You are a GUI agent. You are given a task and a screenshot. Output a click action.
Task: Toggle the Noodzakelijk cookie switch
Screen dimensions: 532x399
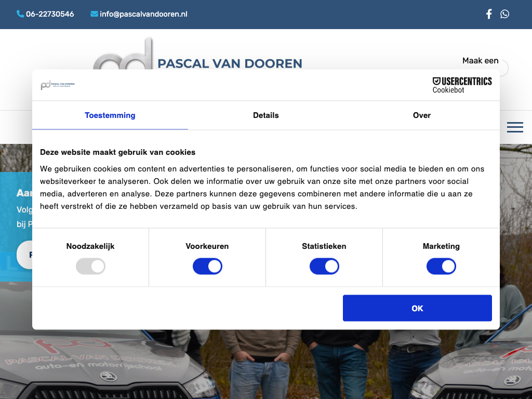90,267
